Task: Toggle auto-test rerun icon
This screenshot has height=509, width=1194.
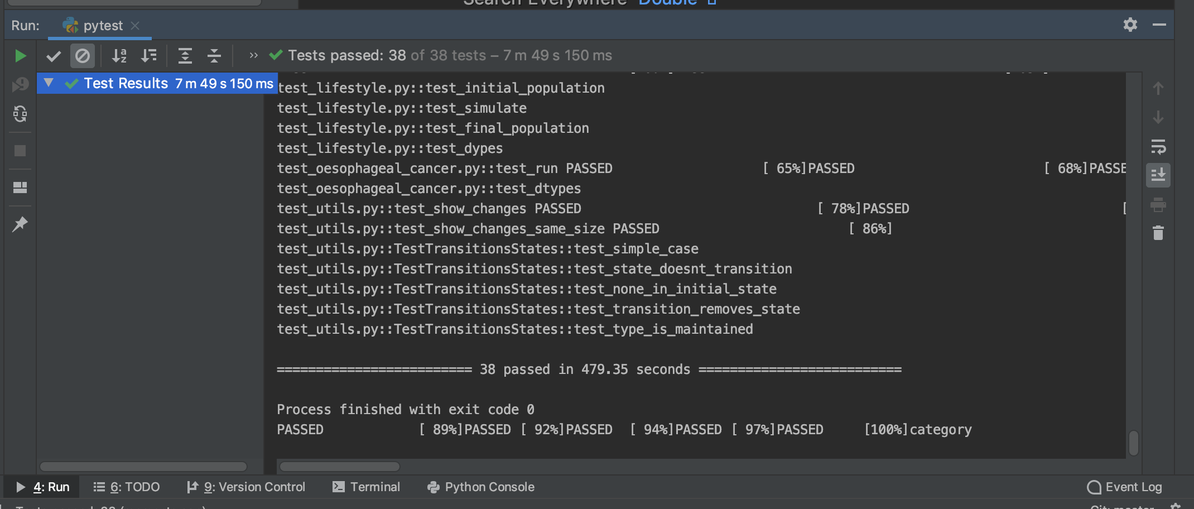Action: click(x=20, y=114)
